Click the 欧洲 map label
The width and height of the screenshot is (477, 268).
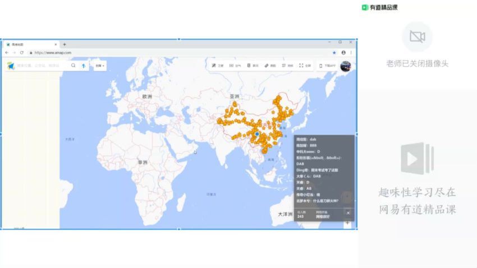[147, 96]
